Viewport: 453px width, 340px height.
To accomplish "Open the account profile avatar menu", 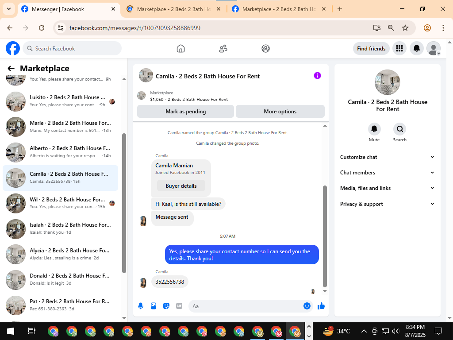I will tap(434, 48).
